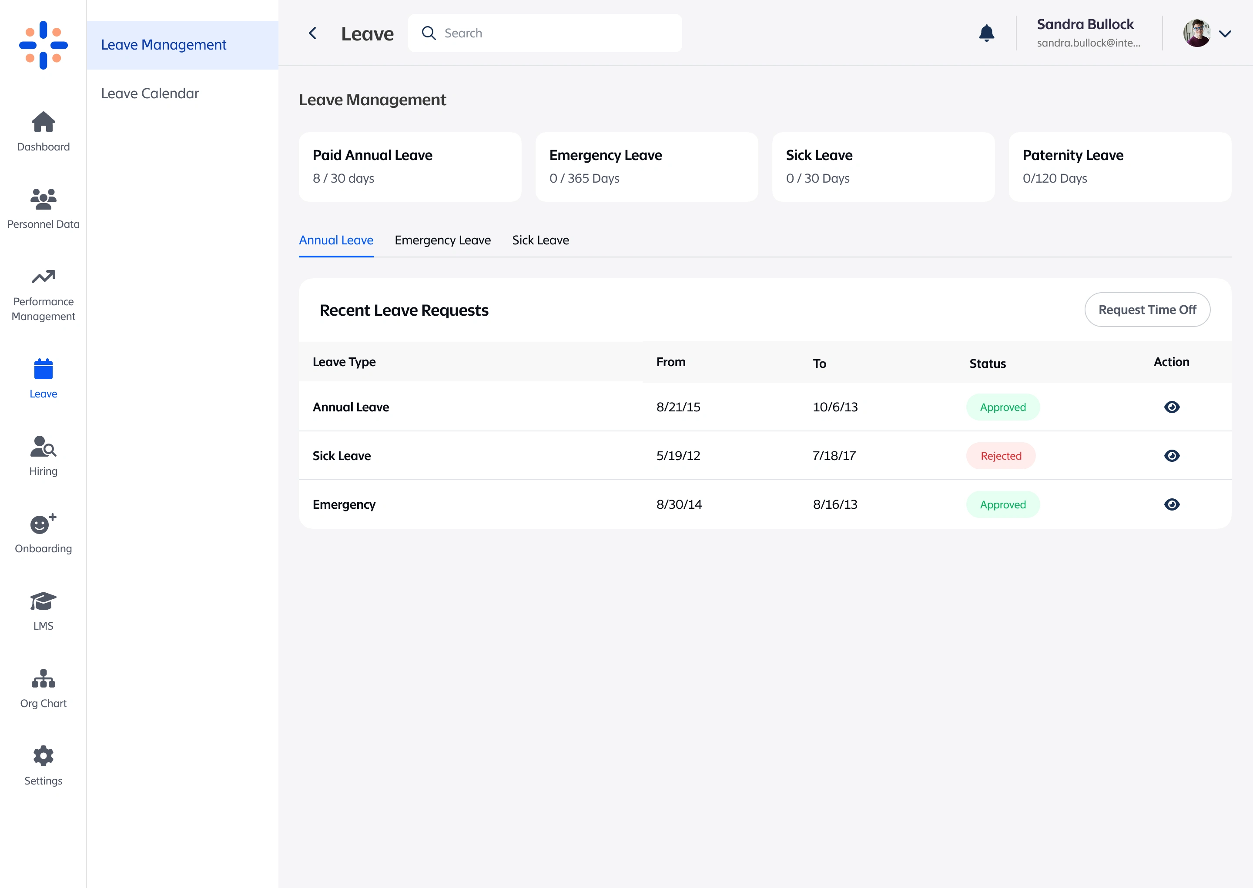The width and height of the screenshot is (1253, 888).
Task: Open the Onboarding section
Action: pyautogui.click(x=43, y=524)
